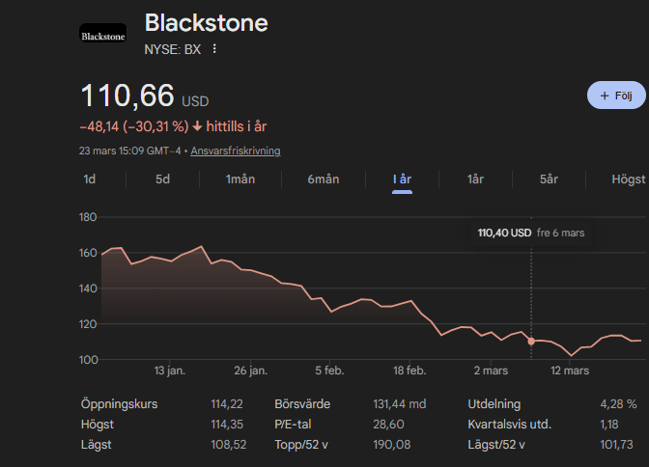This screenshot has width=649, height=467.
Task: Click the 110,66 price value
Action: (127, 96)
